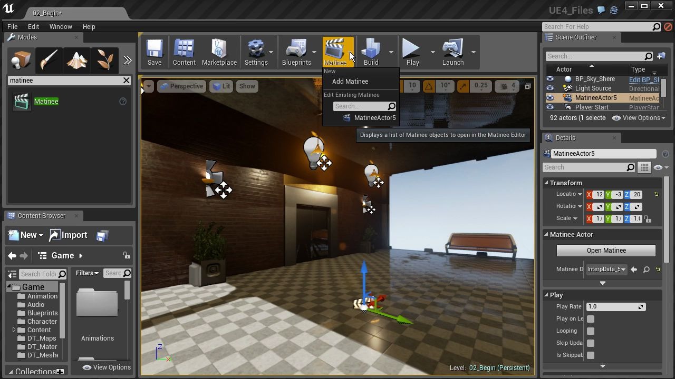Viewport: 675px width, 379px height.
Task: Click the Details property matrix grid icon
Action: pyautogui.click(x=644, y=167)
